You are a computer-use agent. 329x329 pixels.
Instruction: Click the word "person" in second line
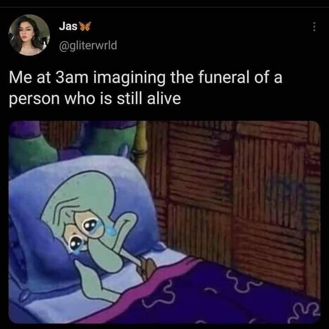pos(34,100)
